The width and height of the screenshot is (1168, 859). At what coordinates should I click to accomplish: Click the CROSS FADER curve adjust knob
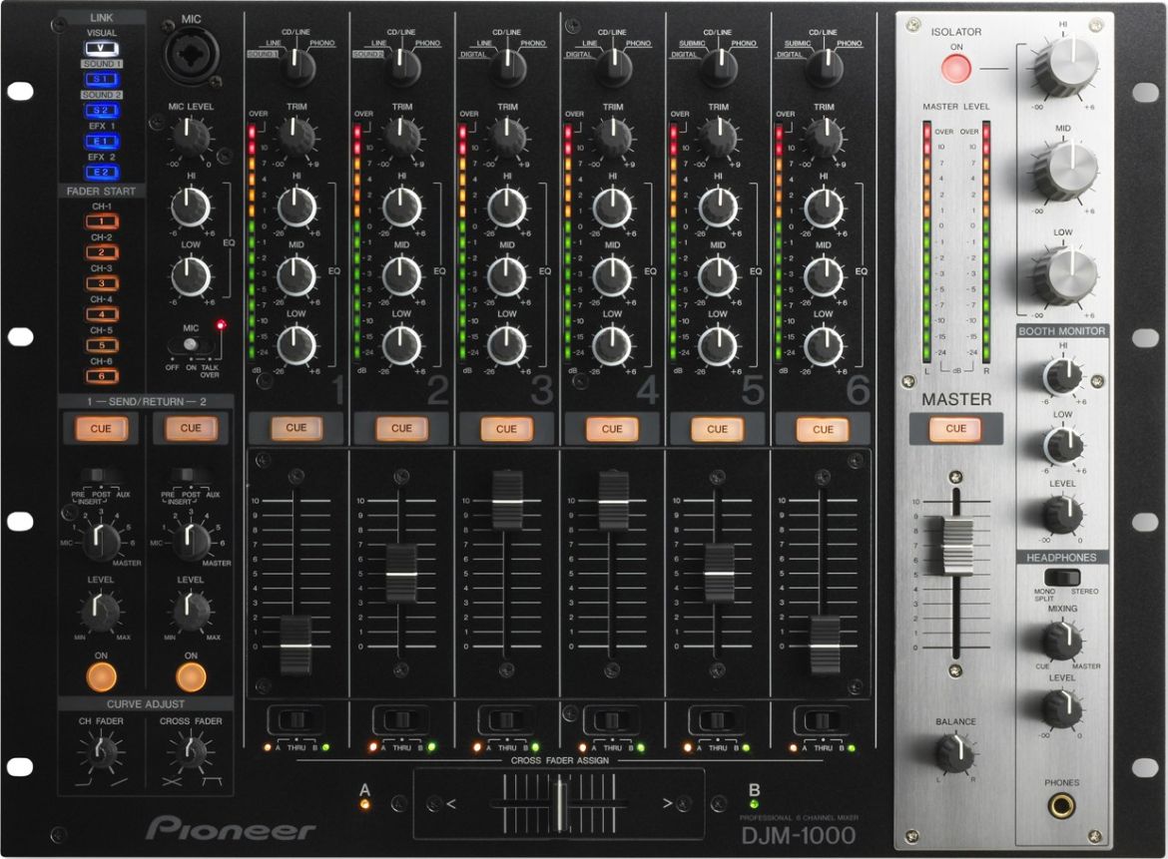pyautogui.click(x=191, y=752)
